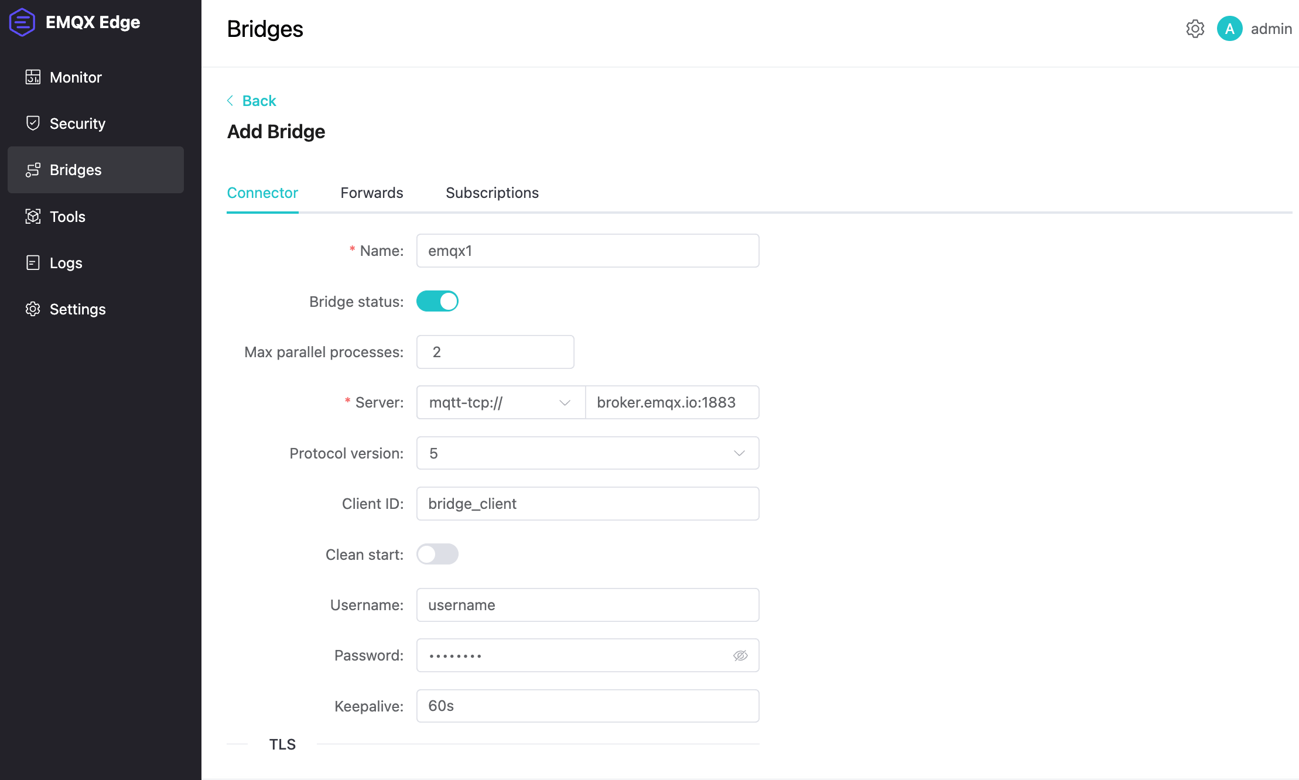Click the admin avatar icon
This screenshot has width=1299, height=780.
click(x=1229, y=29)
